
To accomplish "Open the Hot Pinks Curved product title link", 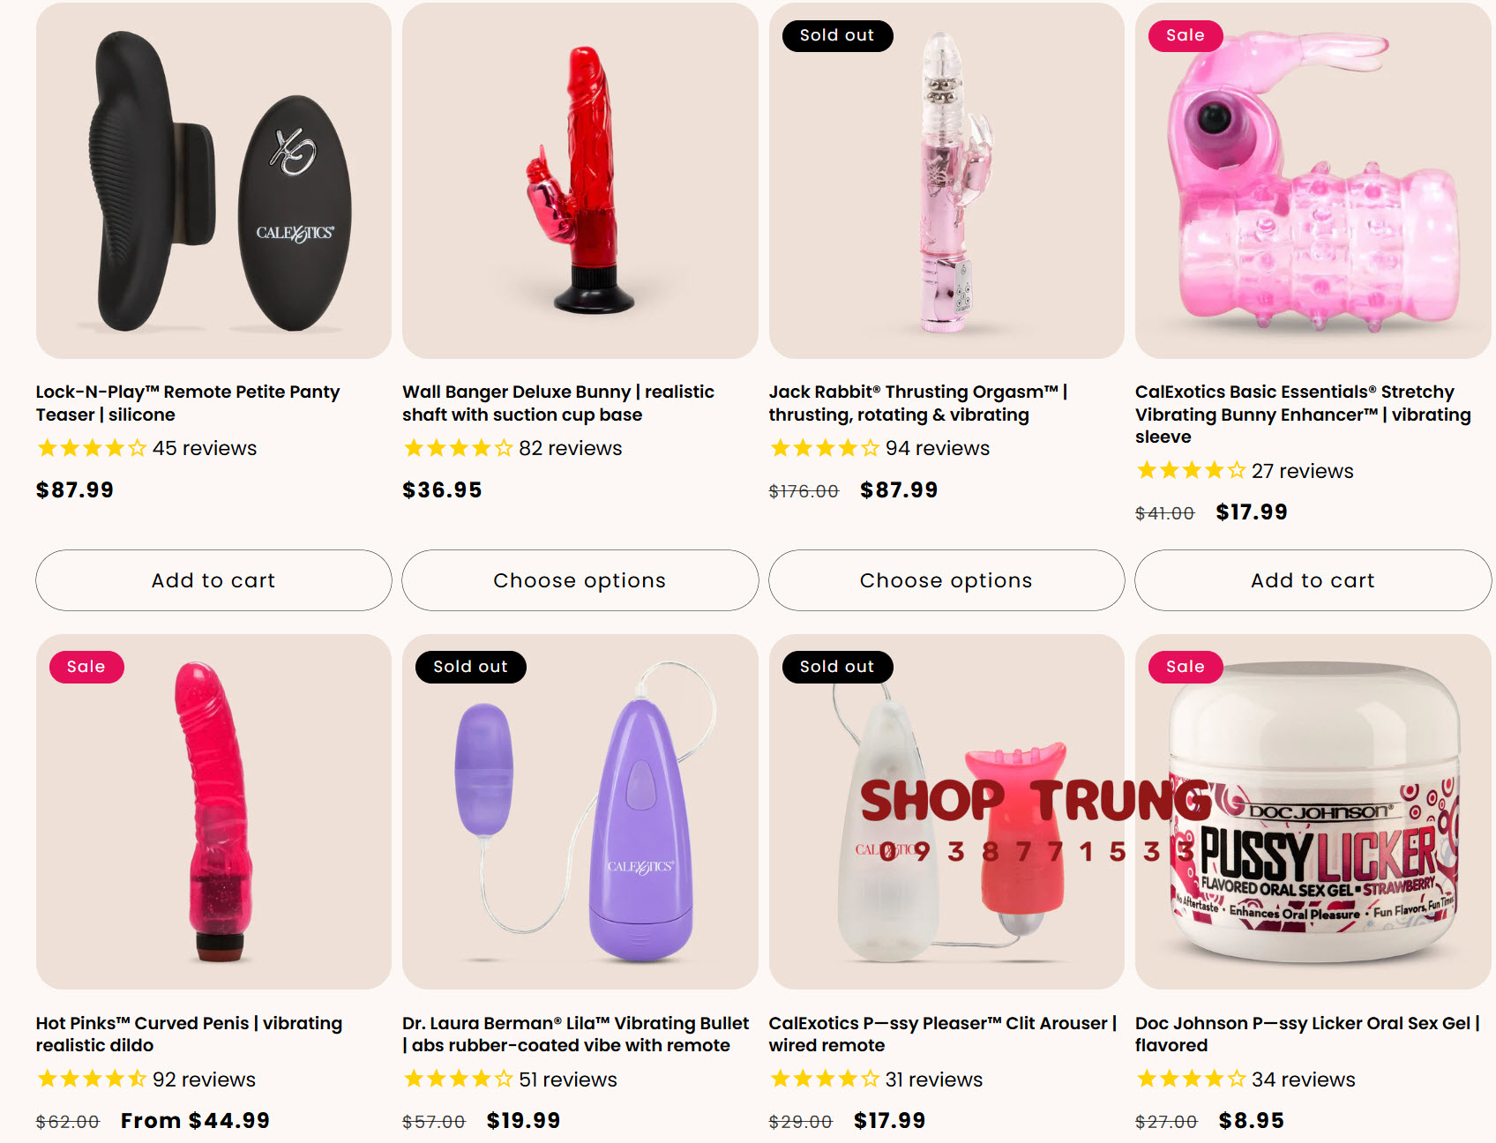I will [189, 1034].
